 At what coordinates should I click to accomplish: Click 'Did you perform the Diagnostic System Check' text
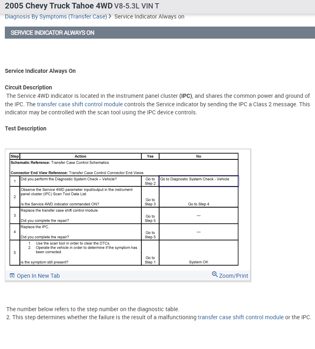point(68,179)
